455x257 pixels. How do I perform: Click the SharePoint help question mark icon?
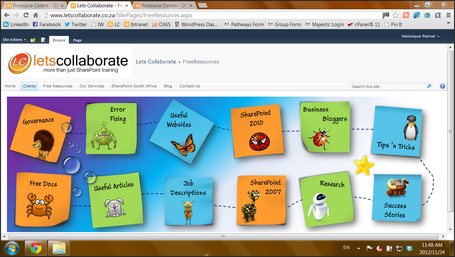[x=442, y=86]
